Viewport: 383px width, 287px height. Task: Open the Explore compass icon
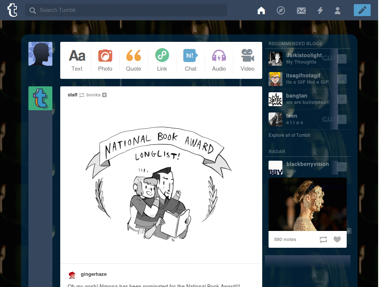281,10
